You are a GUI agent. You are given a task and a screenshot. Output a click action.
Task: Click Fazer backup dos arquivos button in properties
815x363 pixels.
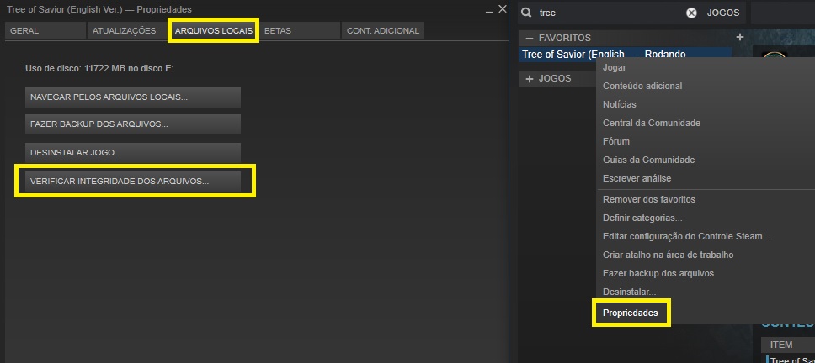pos(133,124)
